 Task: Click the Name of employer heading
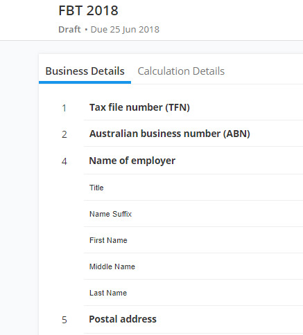(132, 161)
